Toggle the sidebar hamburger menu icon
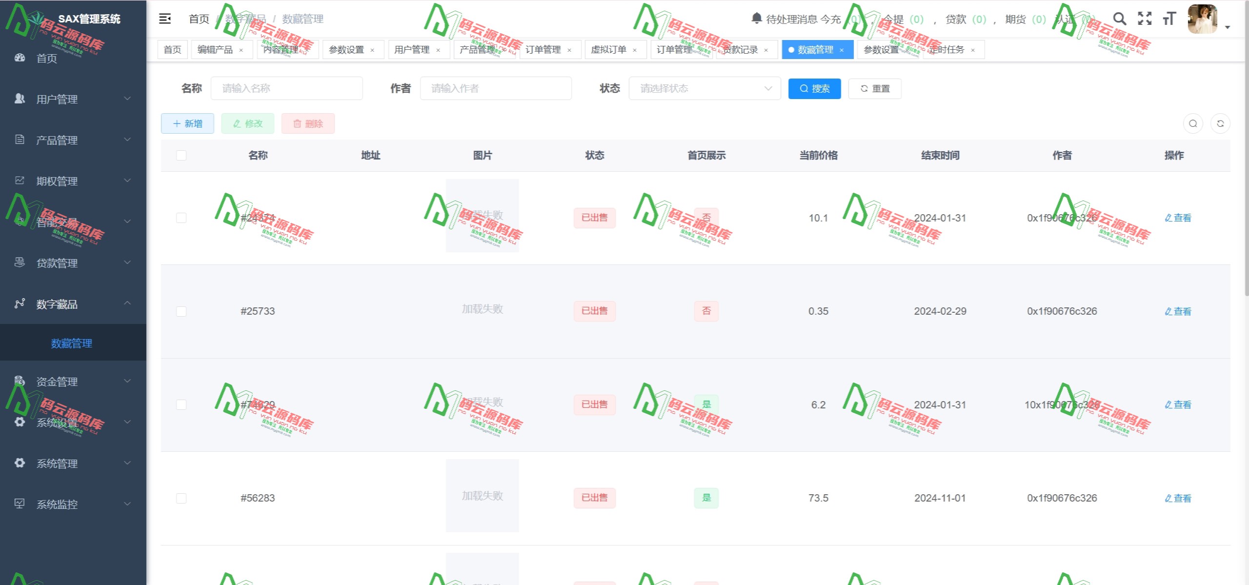The width and height of the screenshot is (1249, 585). coord(165,19)
